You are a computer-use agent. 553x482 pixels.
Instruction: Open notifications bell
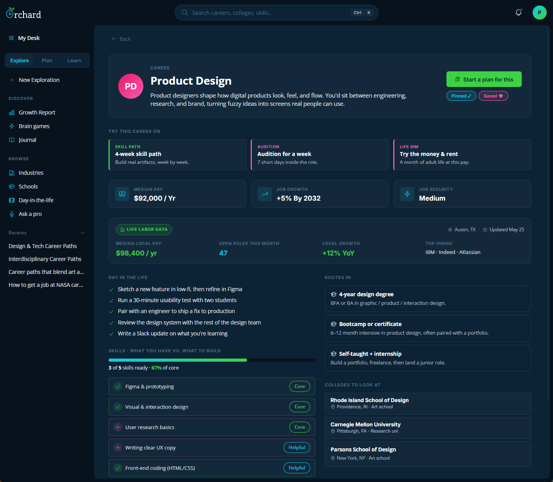[519, 13]
